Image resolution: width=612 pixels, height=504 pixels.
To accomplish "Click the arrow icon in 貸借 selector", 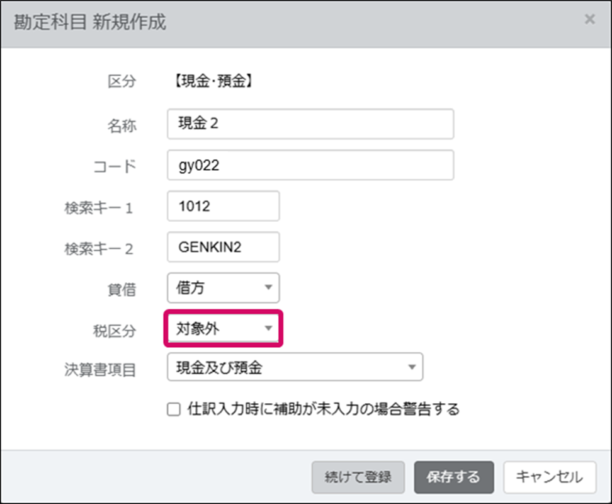I will click(268, 288).
